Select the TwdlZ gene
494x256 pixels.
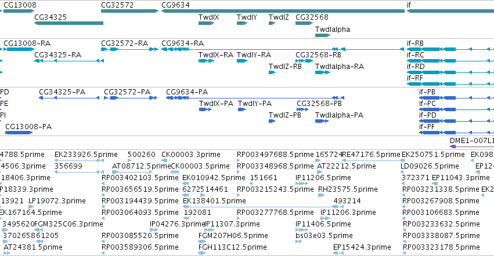pyautogui.click(x=272, y=23)
